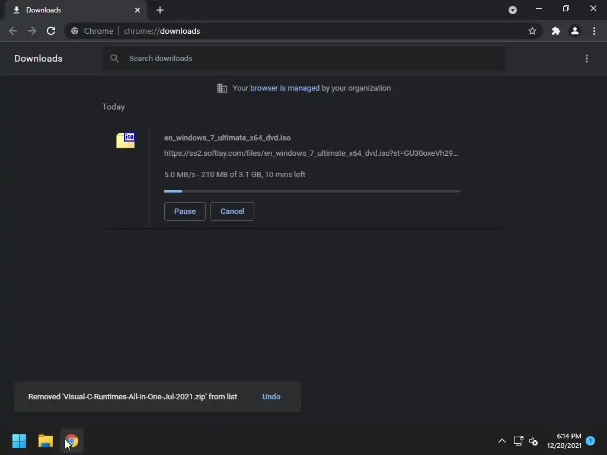This screenshot has width=607, height=455.
Task: Open File Explorer from the taskbar
Action: click(x=46, y=441)
